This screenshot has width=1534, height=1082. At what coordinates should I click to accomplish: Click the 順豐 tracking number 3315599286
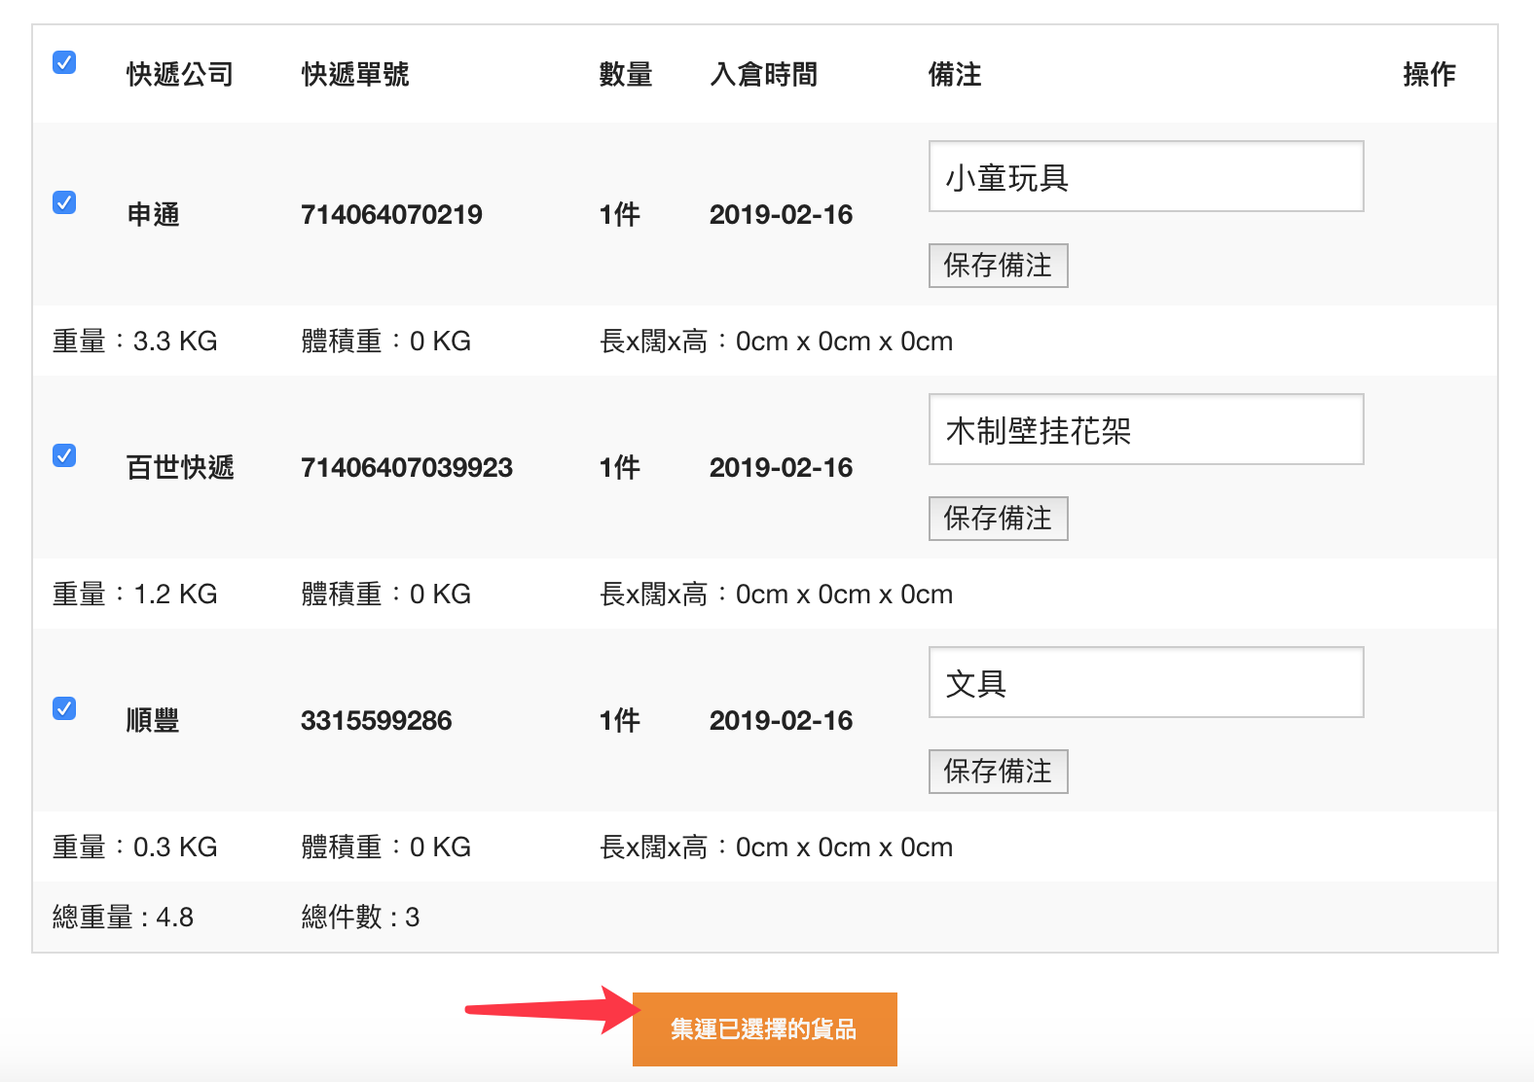click(376, 721)
